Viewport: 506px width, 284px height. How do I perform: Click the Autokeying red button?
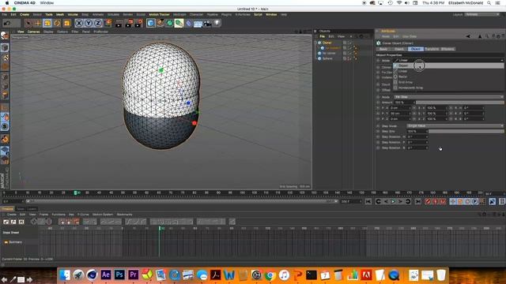(436, 202)
